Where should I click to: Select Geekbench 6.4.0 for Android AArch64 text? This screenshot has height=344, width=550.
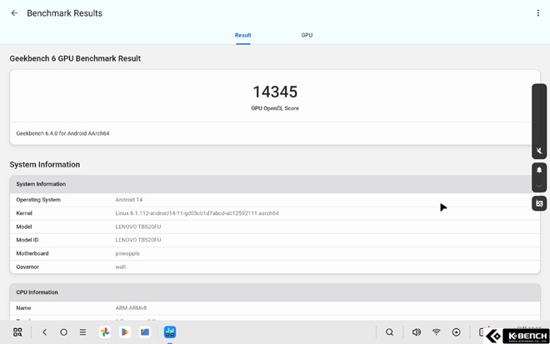pos(62,133)
